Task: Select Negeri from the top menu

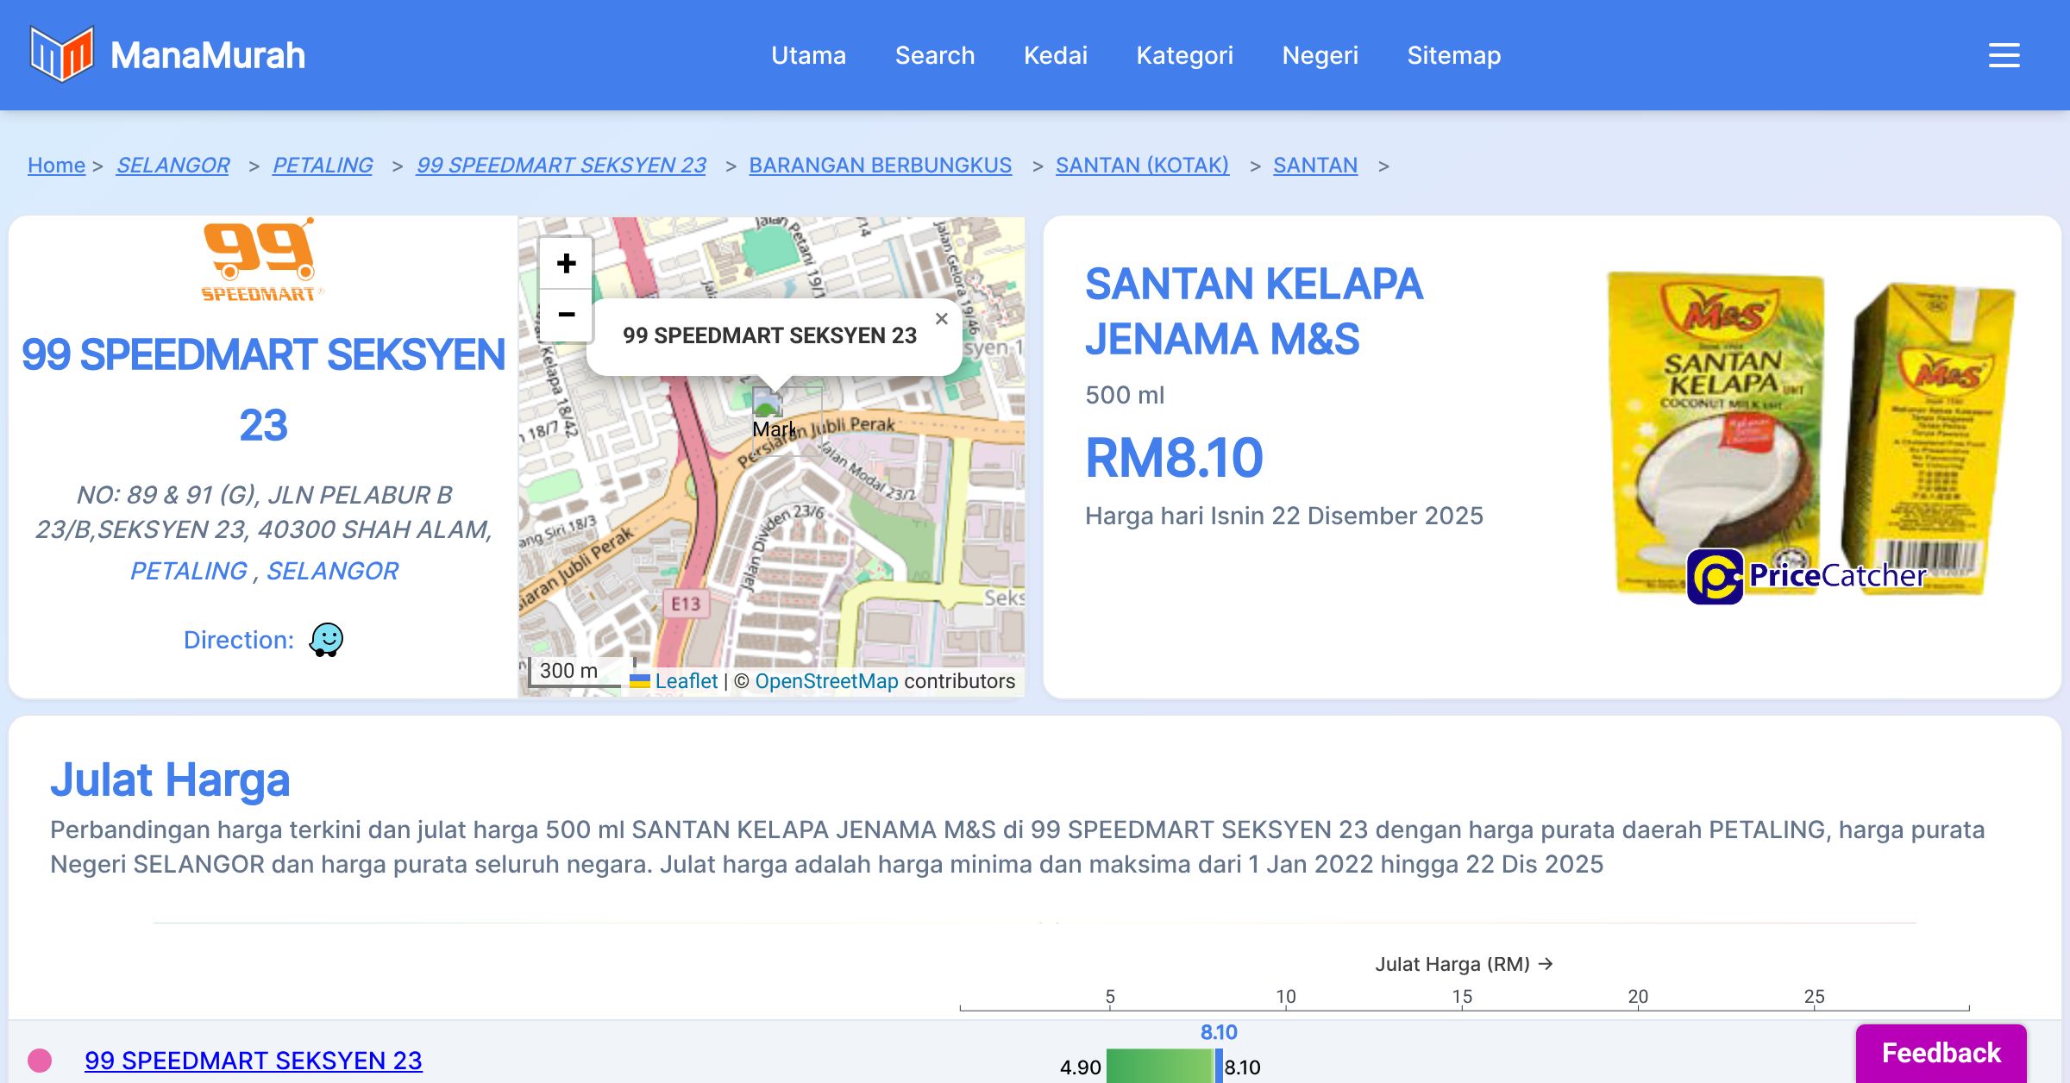Action: pyautogui.click(x=1320, y=55)
